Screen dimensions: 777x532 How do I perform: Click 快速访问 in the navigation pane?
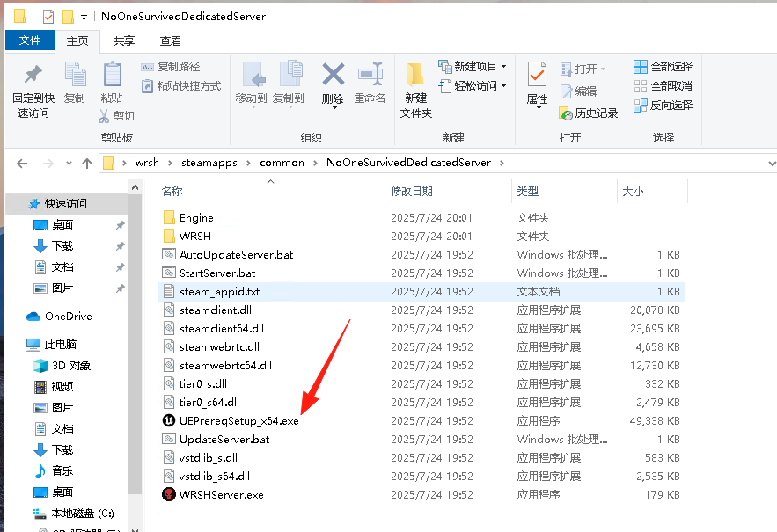coord(65,204)
